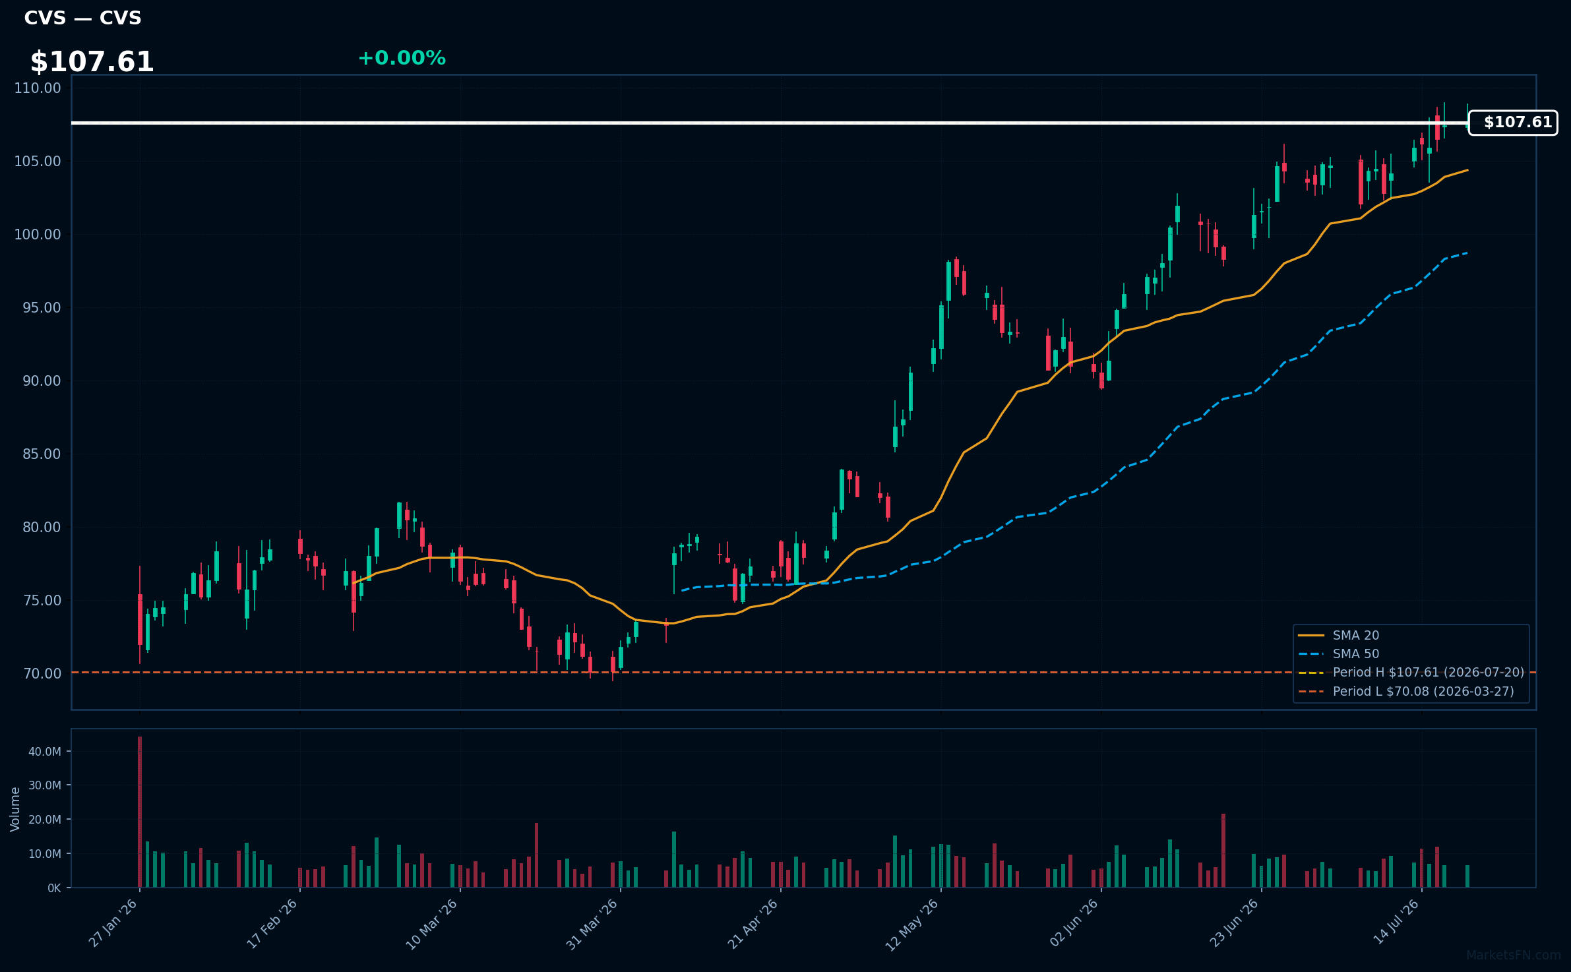This screenshot has height=972, width=1571.
Task: Click the 27 Jan '26 date label
Action: pyautogui.click(x=113, y=923)
